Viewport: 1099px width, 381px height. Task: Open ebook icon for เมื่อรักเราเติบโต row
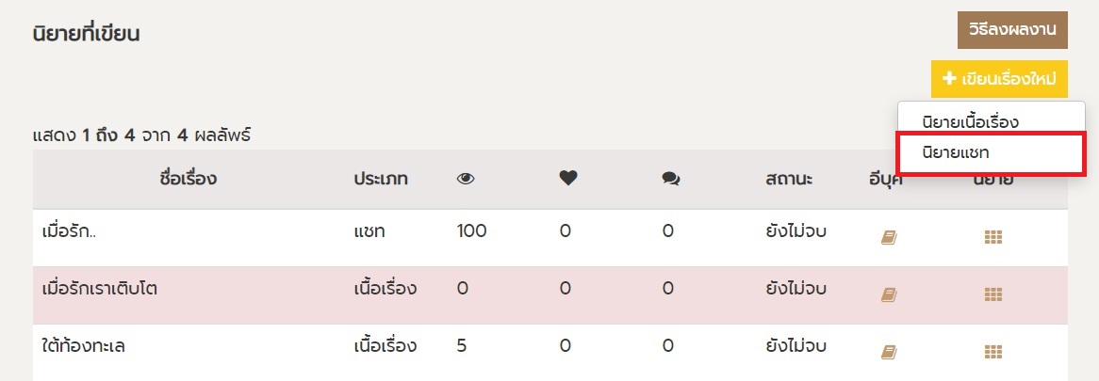tap(888, 295)
